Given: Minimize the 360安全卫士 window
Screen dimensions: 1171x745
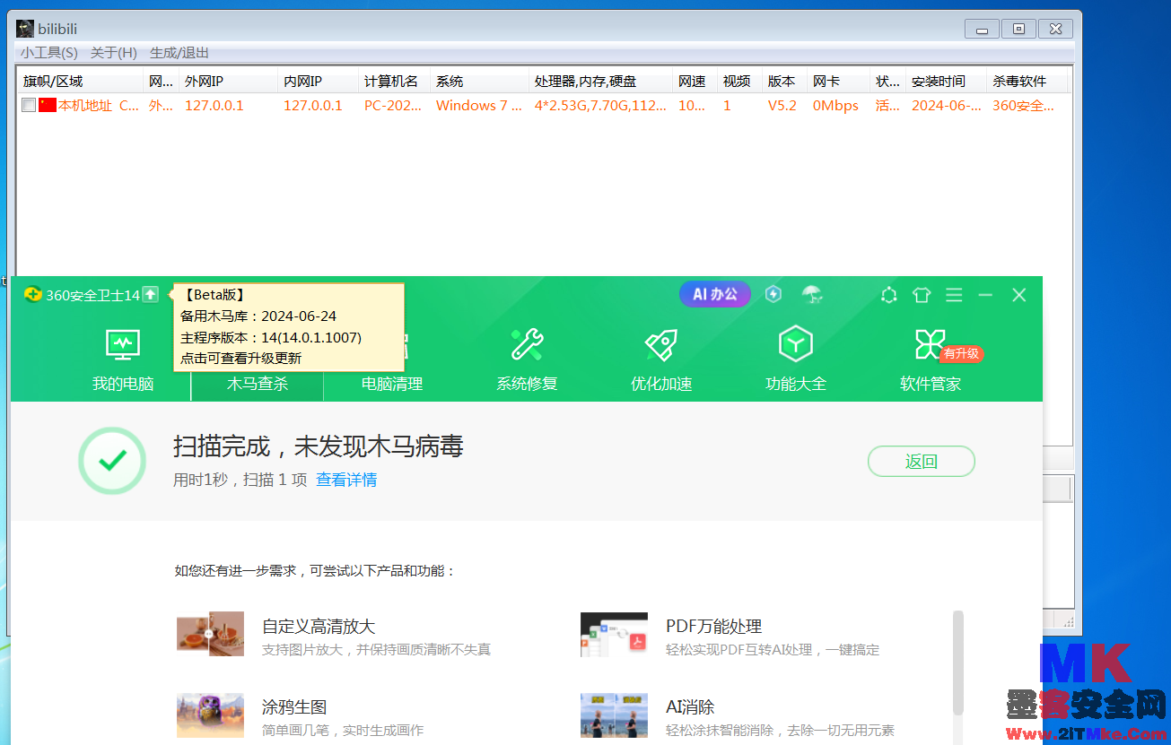Looking at the screenshot, I should click(x=985, y=295).
